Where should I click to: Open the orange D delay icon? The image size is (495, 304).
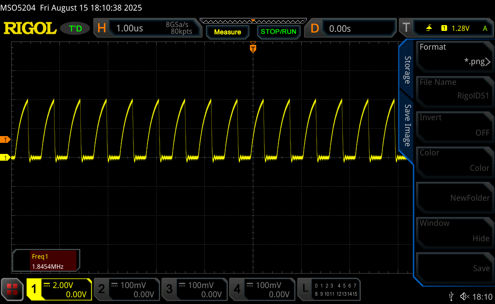click(x=315, y=28)
